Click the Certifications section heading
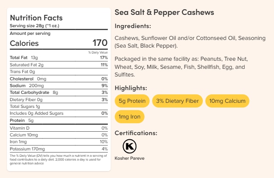 [136, 133]
